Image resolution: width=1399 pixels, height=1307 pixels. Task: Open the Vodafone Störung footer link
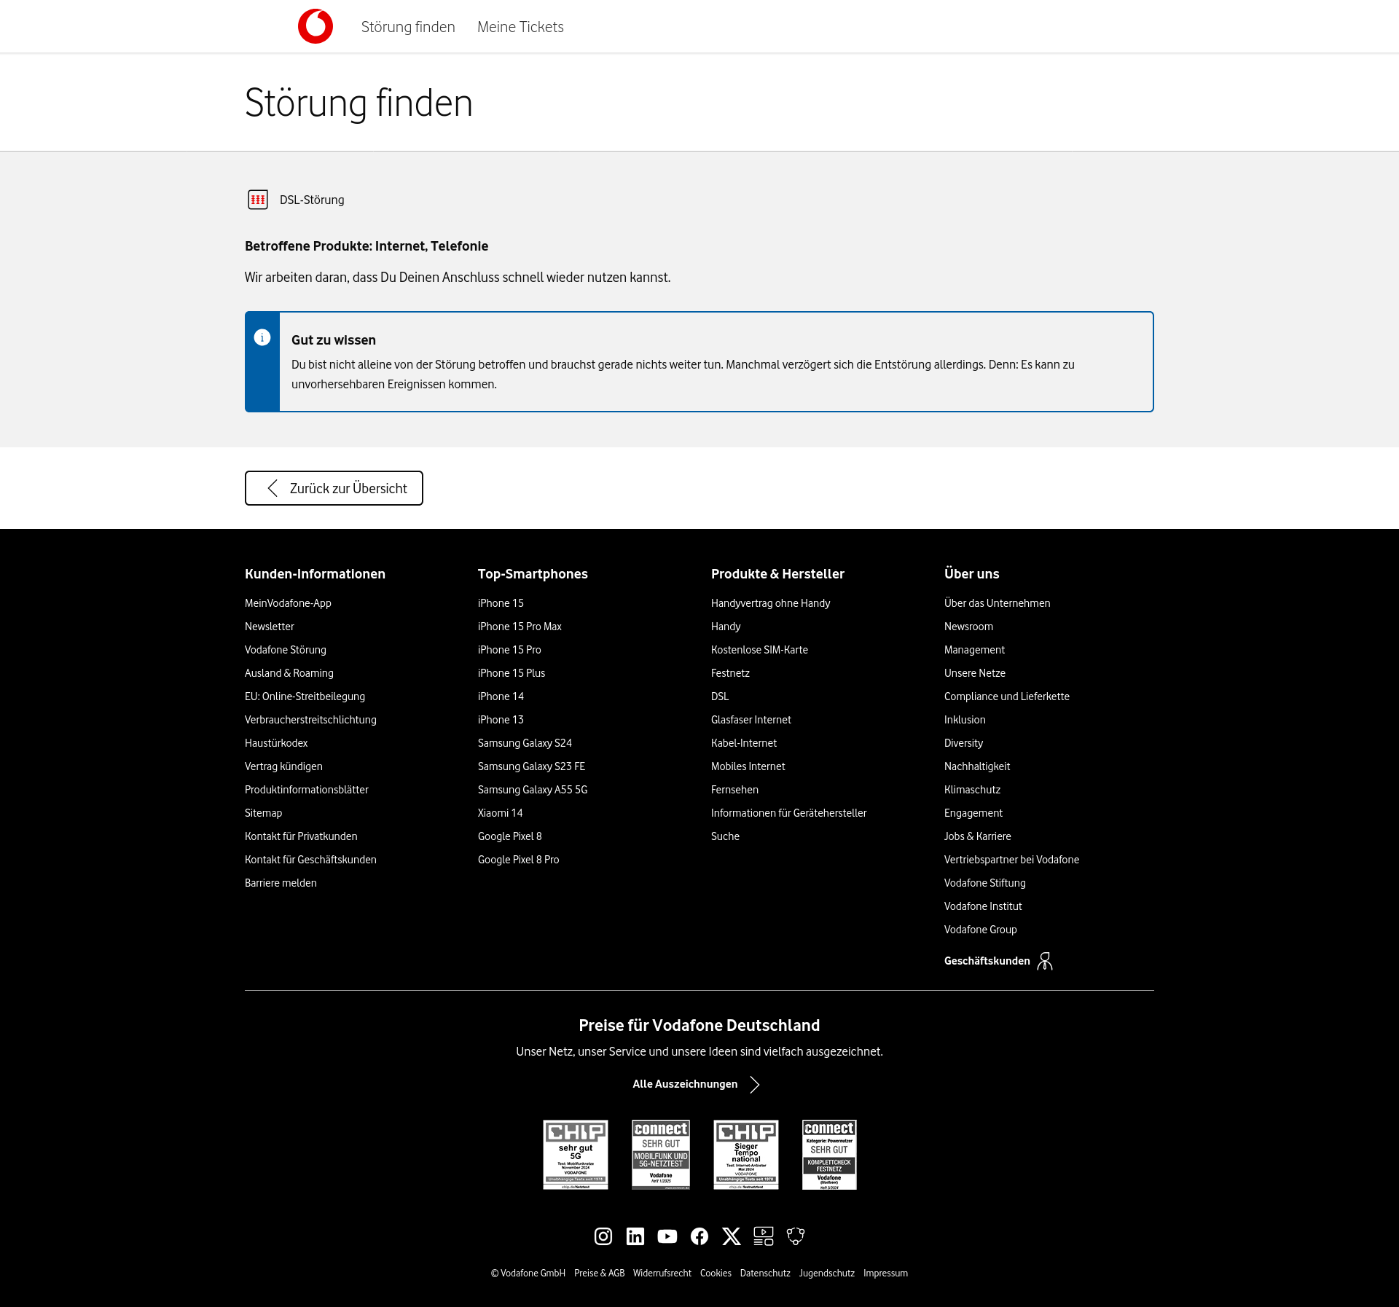[286, 650]
